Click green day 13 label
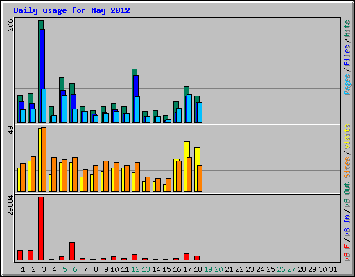This screenshot has height=277, width=355. click(146, 269)
